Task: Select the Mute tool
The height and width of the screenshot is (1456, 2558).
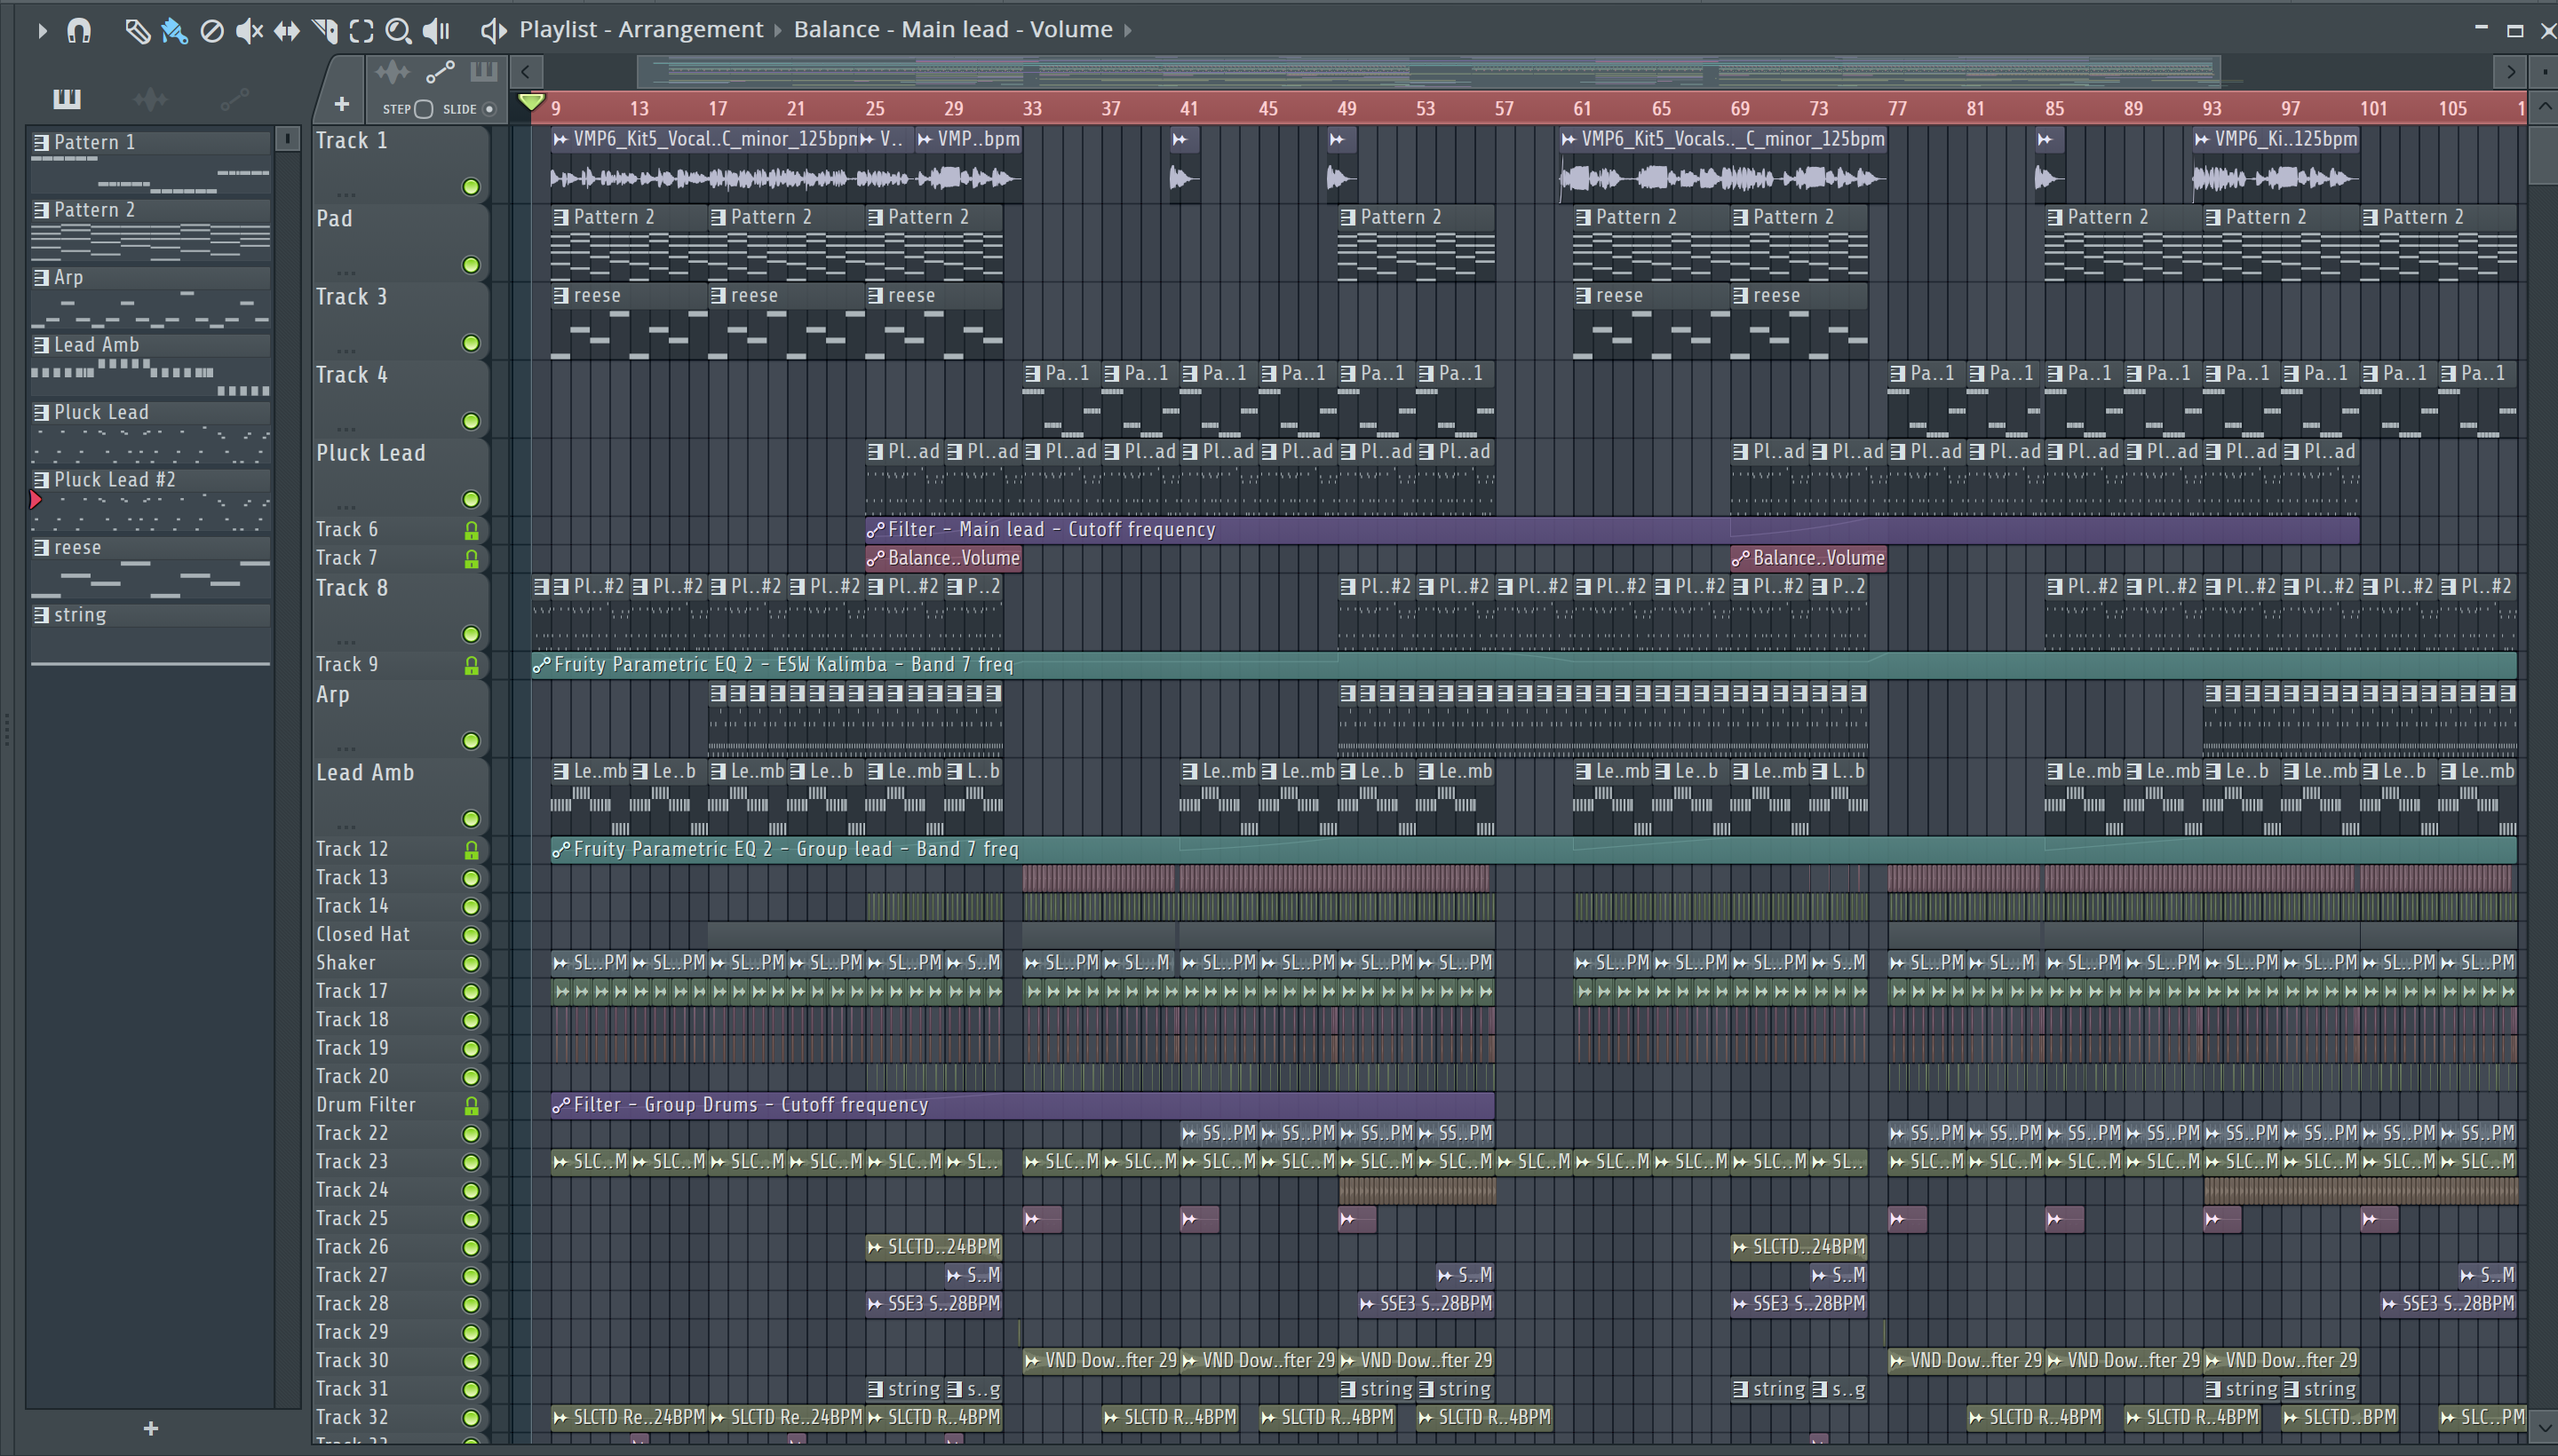Action: pos(249,31)
